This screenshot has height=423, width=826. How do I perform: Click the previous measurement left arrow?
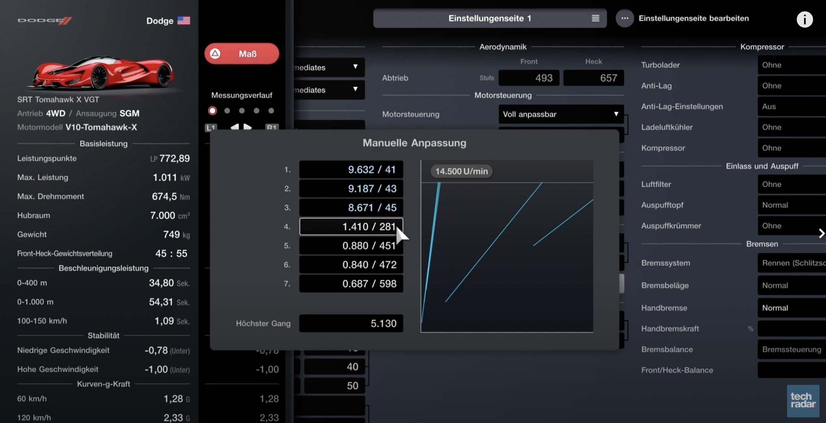tap(234, 127)
